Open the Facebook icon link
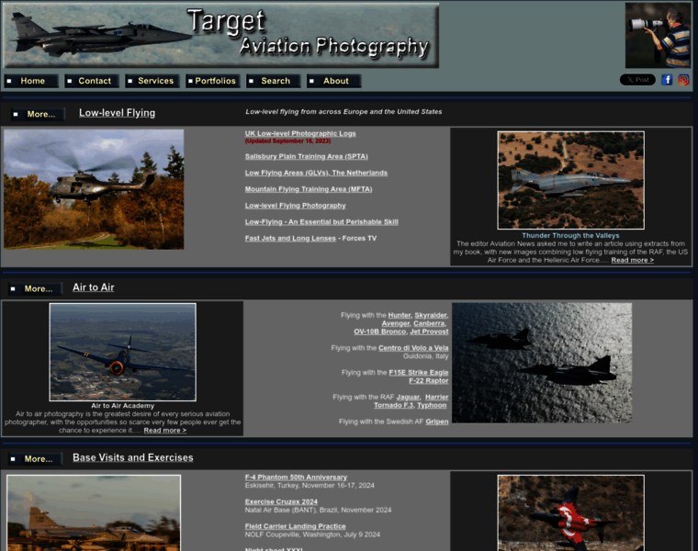The image size is (698, 551). coord(667,80)
